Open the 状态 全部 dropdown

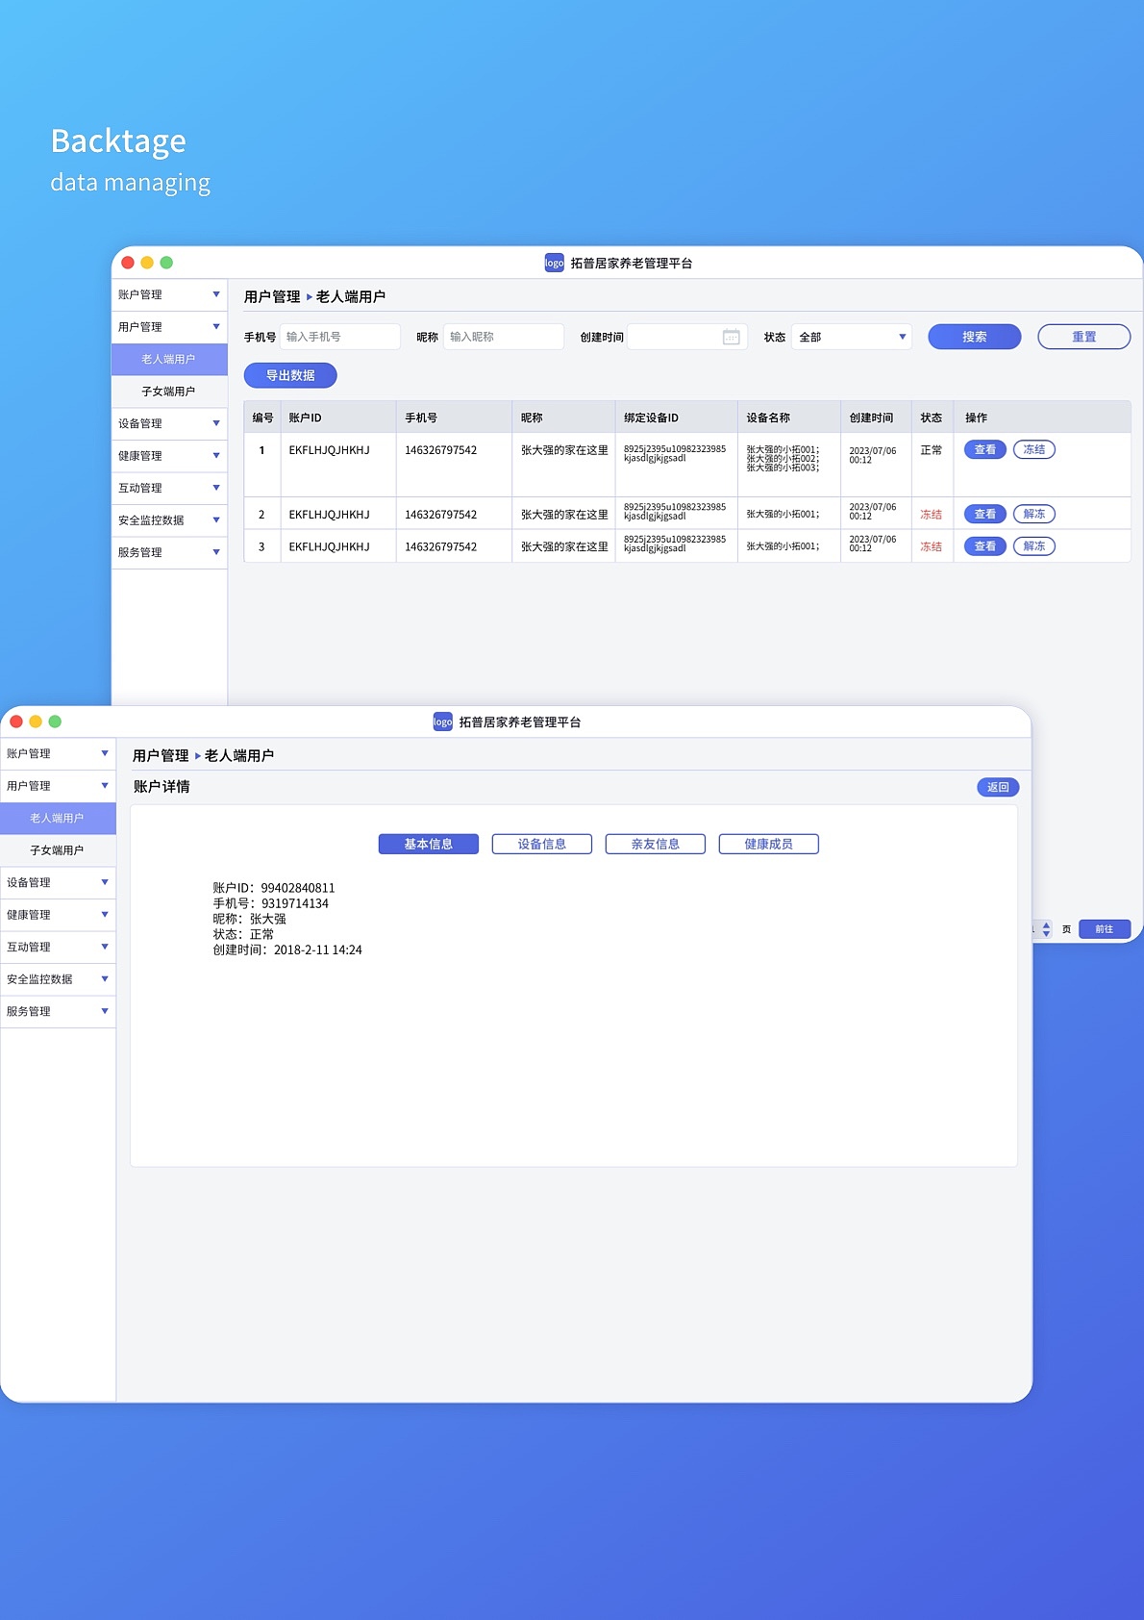click(x=852, y=337)
